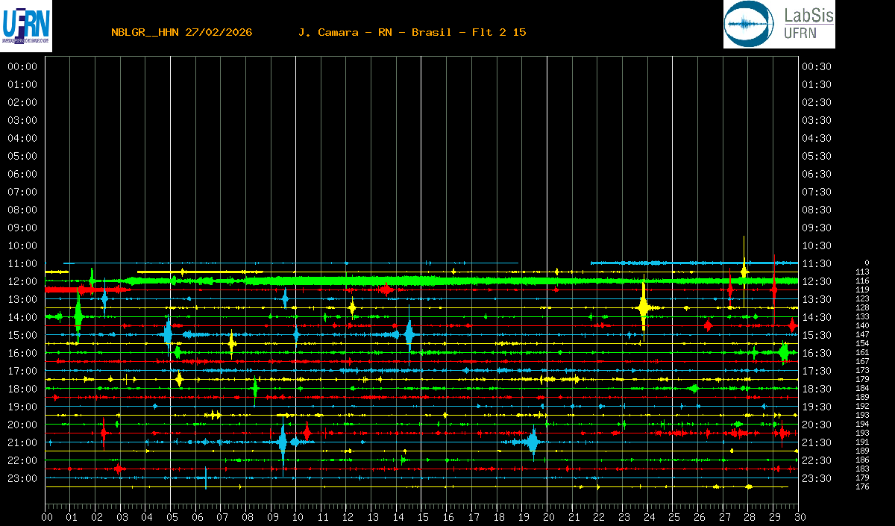The height and width of the screenshot is (526, 895).
Task: Select the blue burst on the 21:00 trace near minute 09
Action: (x=282, y=442)
